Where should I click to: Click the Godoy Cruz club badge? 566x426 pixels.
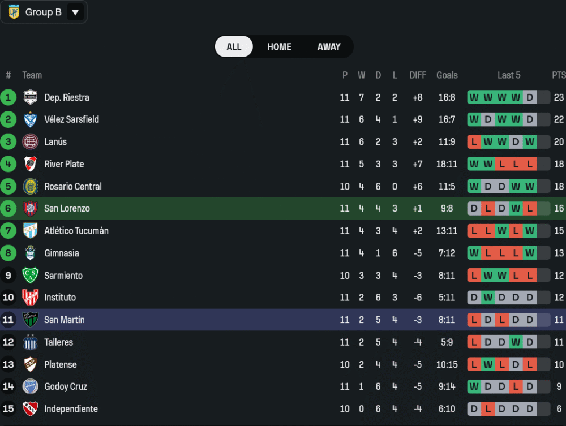pyautogui.click(x=30, y=387)
